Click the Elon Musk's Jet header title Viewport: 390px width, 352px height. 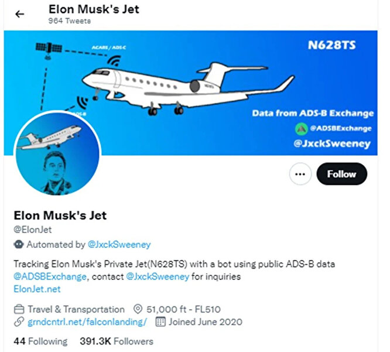94,9
